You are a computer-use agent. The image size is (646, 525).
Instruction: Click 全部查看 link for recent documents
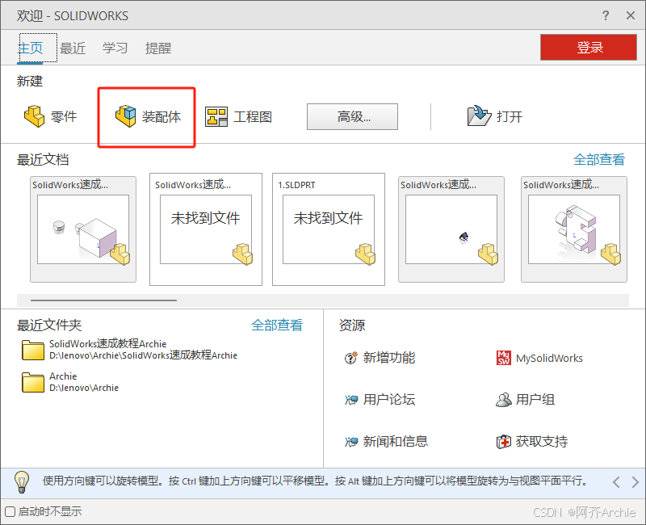click(x=599, y=159)
